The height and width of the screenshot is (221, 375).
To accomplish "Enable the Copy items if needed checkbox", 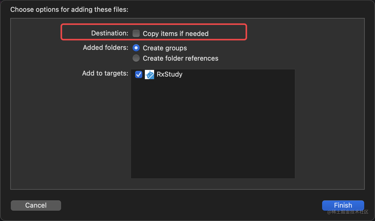I will [136, 33].
